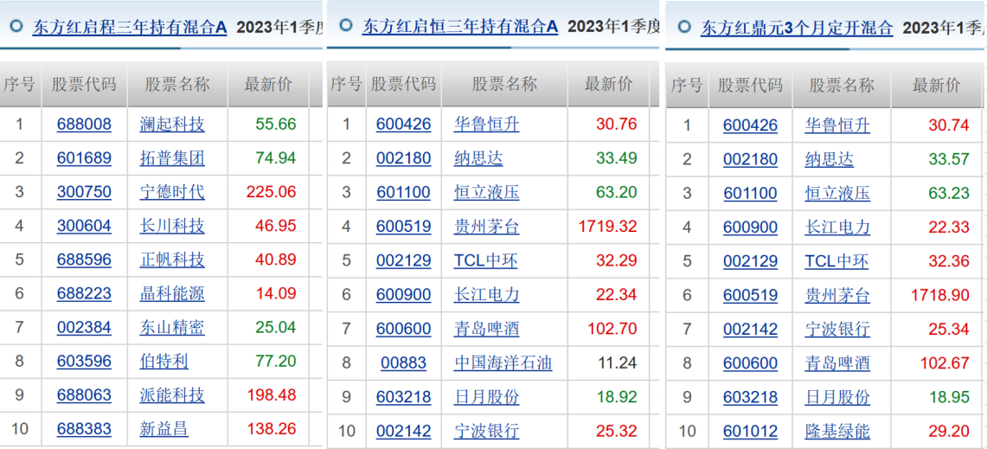Open the 中国海洋石油 stock link
Viewport: 987px width, 449px height.
503,363
